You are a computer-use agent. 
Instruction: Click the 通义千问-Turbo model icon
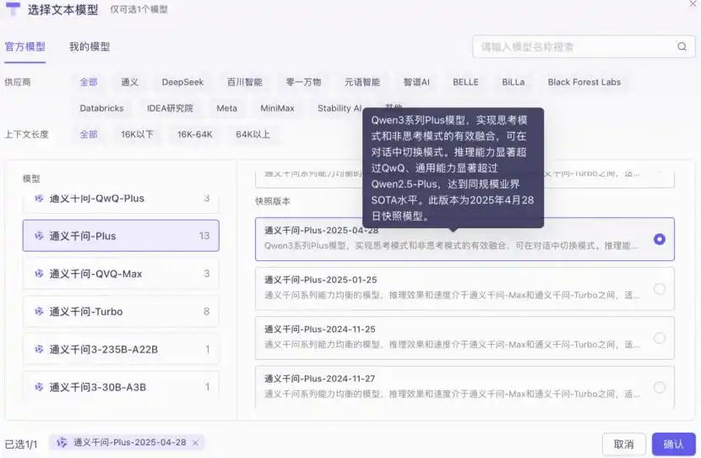tap(40, 311)
